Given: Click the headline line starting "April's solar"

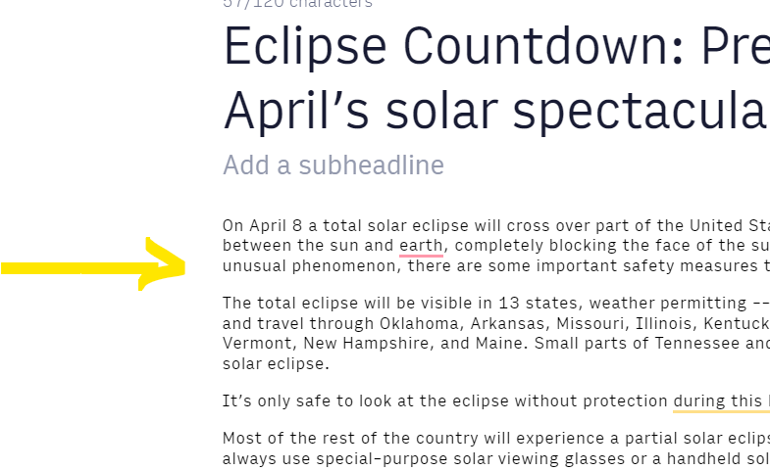Looking at the screenshot, I should click(496, 111).
